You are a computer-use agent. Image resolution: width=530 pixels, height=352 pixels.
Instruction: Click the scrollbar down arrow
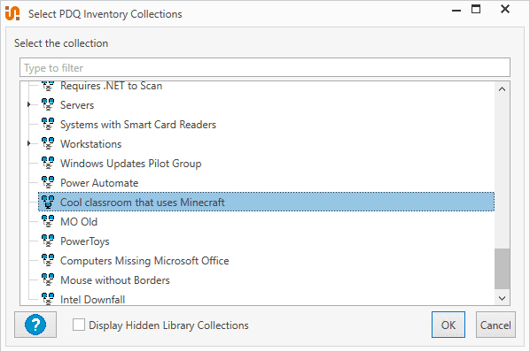click(x=502, y=298)
